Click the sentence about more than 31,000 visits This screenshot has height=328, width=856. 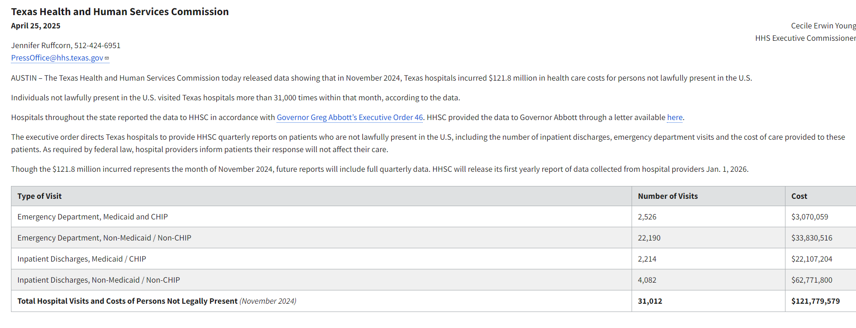click(x=235, y=98)
